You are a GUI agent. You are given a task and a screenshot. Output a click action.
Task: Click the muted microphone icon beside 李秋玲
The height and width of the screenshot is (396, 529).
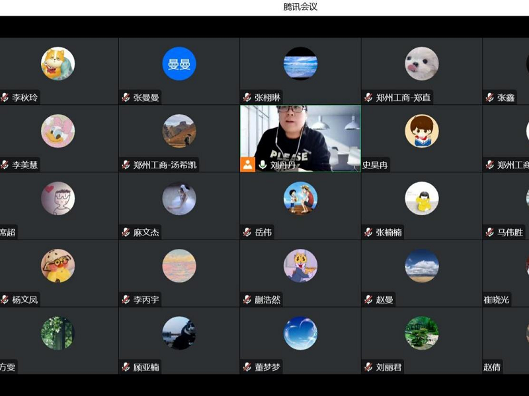tap(5, 98)
